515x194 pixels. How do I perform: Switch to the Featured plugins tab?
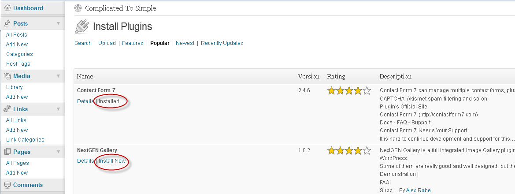coord(133,43)
